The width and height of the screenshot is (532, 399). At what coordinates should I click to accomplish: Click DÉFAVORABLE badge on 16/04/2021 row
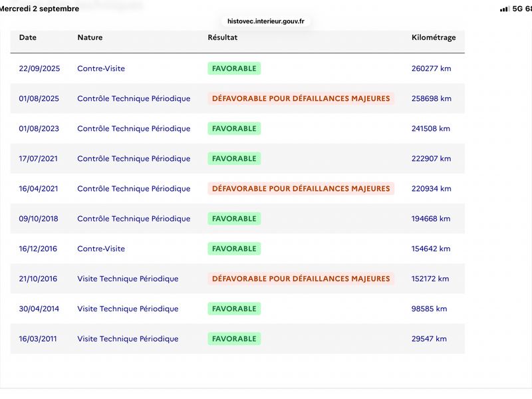click(301, 189)
